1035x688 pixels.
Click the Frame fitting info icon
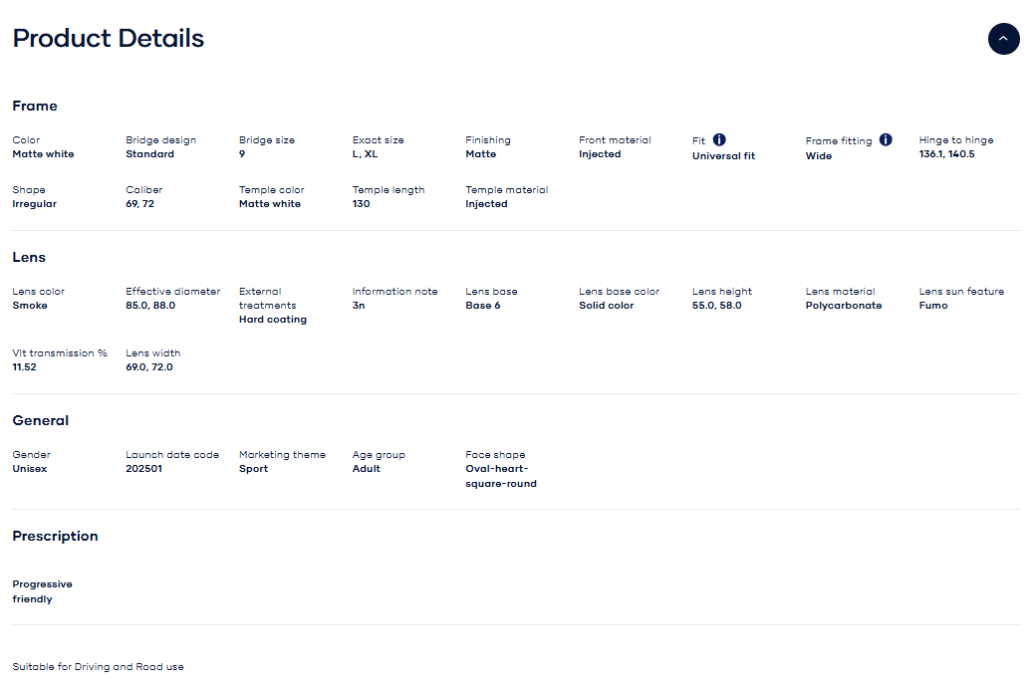[x=886, y=140]
